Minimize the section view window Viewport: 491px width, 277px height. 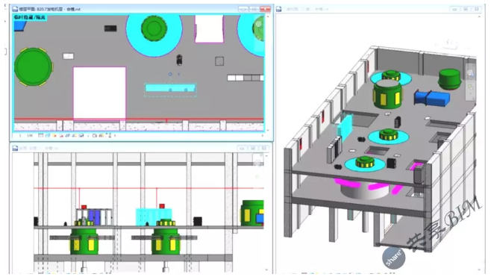tap(242, 149)
